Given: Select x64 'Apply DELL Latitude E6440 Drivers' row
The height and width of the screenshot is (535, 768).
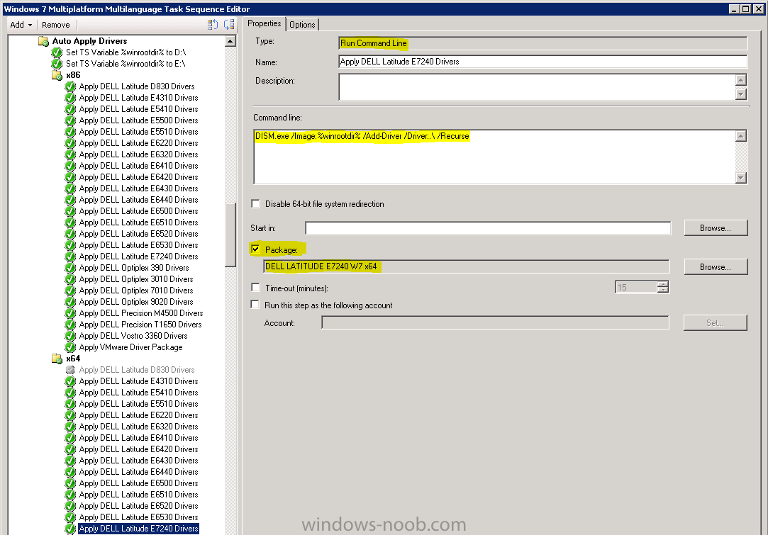Looking at the screenshot, I should pos(138,472).
